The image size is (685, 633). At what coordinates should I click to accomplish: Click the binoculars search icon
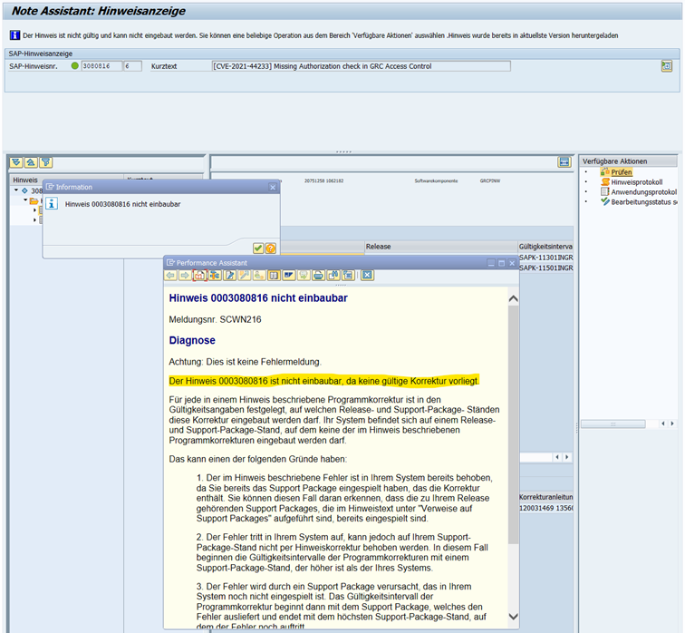click(333, 275)
